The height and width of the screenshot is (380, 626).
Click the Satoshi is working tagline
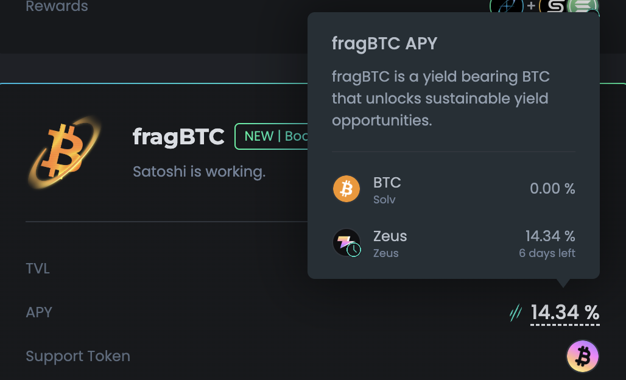pos(199,171)
